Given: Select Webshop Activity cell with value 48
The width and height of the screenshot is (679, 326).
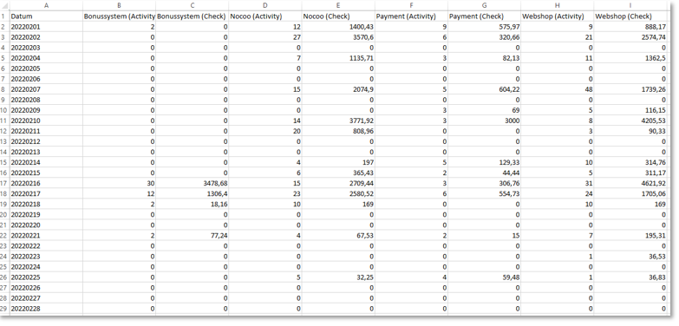Looking at the screenshot, I should [558, 89].
